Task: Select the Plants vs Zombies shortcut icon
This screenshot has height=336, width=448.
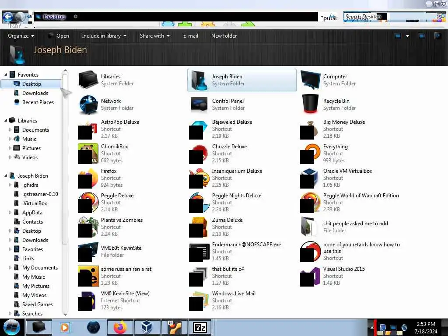Action: point(88,227)
